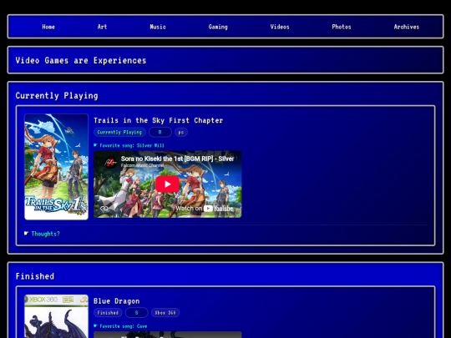Click the Finished section heading
451x338 pixels.
tap(35, 276)
